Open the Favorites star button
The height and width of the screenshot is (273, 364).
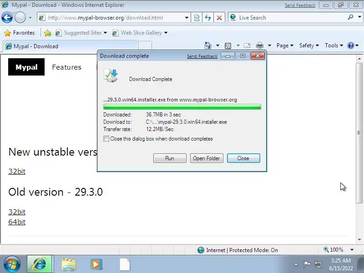(x=20, y=33)
